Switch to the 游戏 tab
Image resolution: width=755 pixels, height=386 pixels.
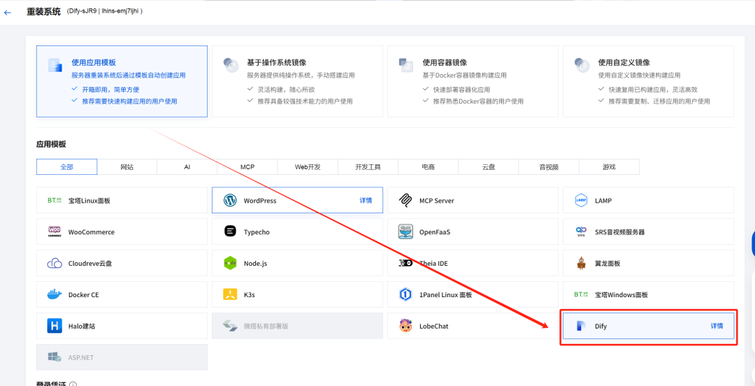point(609,167)
